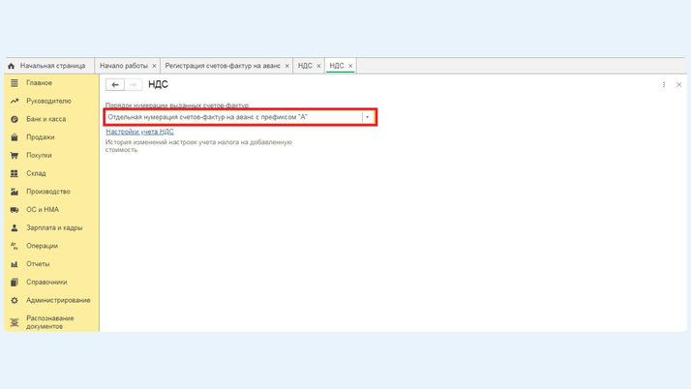
Task: Open the Операции menu section
Action: (42, 246)
